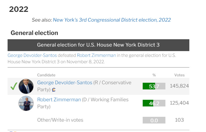
Task: Open Robert Zimmerman name in candidate table
Action: 59,99
